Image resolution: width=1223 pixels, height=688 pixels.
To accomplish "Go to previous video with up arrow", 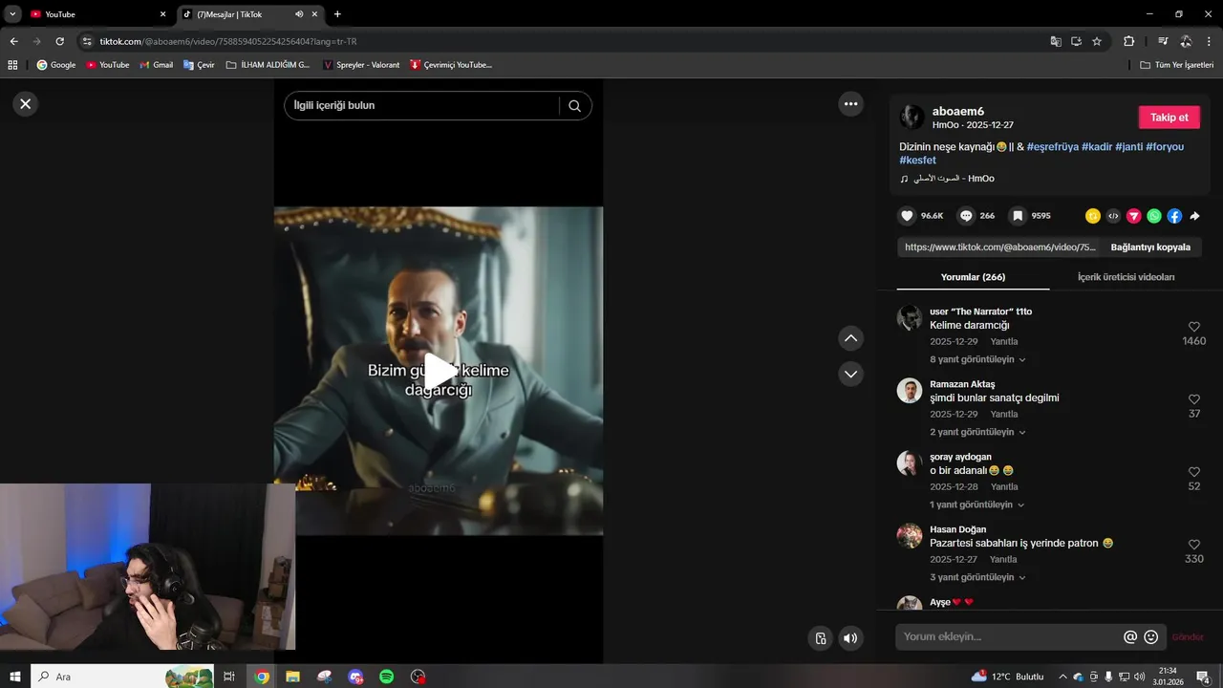I will coord(850,338).
